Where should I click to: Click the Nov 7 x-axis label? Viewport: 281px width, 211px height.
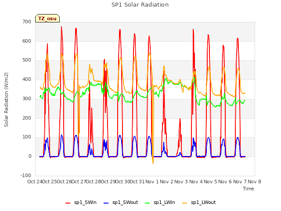click(x=240, y=182)
